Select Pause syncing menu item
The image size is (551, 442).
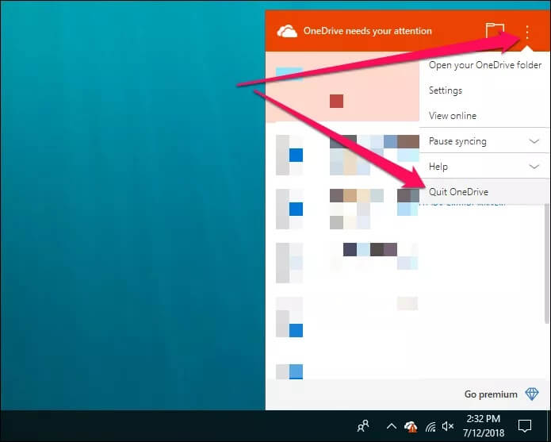(485, 141)
